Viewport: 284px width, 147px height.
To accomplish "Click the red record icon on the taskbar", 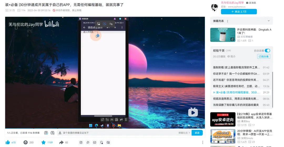I will (x=114, y=125).
